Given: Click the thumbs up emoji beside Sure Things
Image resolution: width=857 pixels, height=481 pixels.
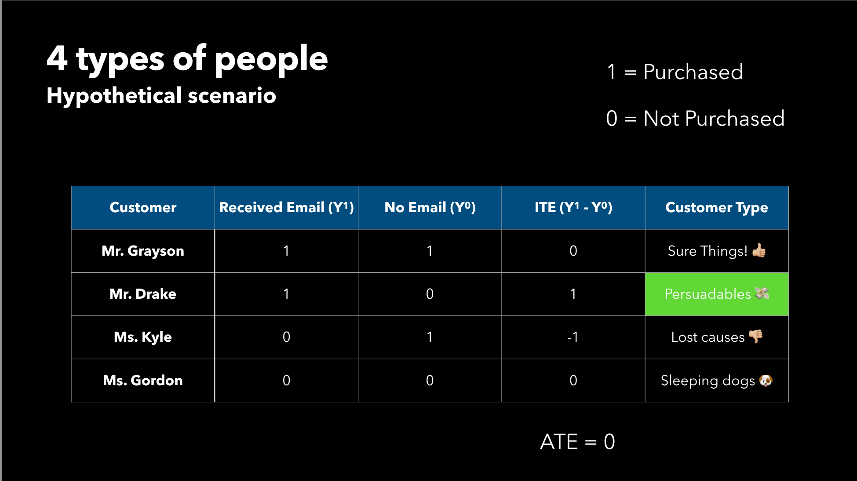Looking at the screenshot, I should coord(759,250).
